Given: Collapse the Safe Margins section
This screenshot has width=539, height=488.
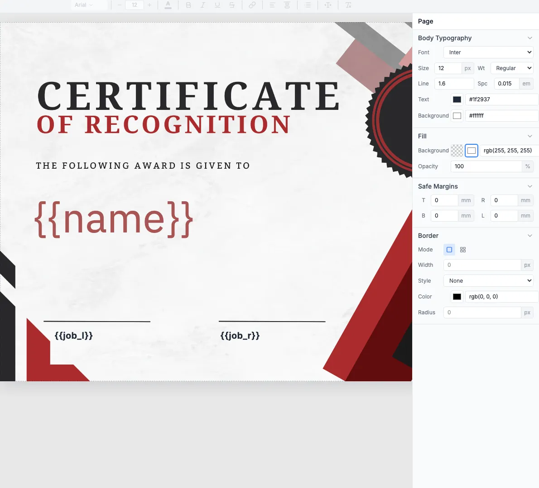Looking at the screenshot, I should (x=530, y=186).
